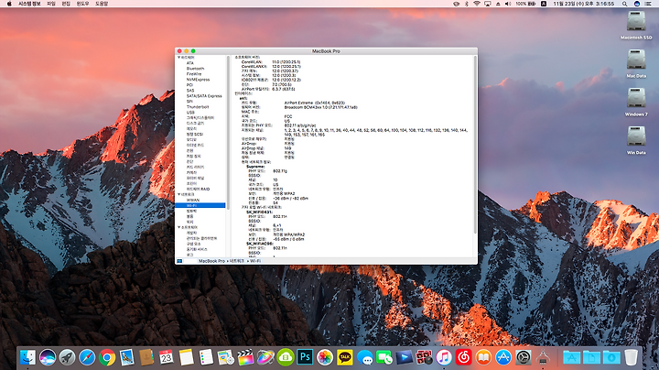Open the 윈도우 menu

point(82,4)
